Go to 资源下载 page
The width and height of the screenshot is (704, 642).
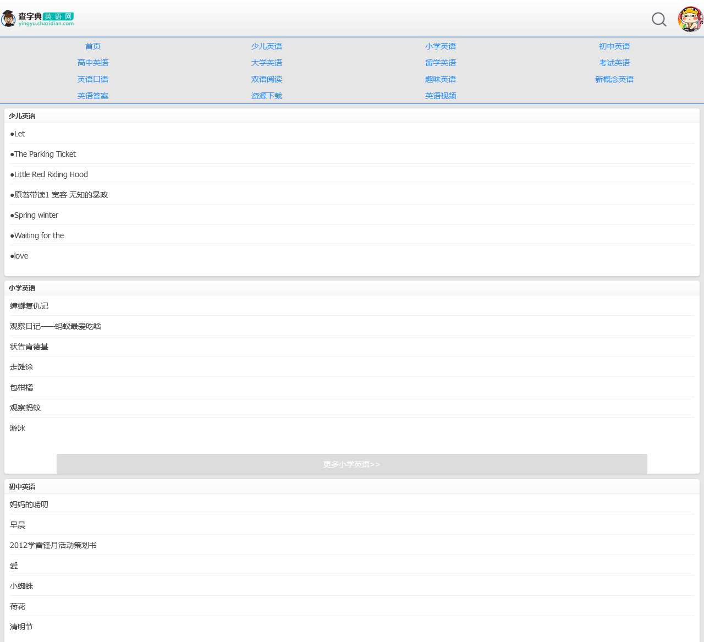(x=267, y=96)
